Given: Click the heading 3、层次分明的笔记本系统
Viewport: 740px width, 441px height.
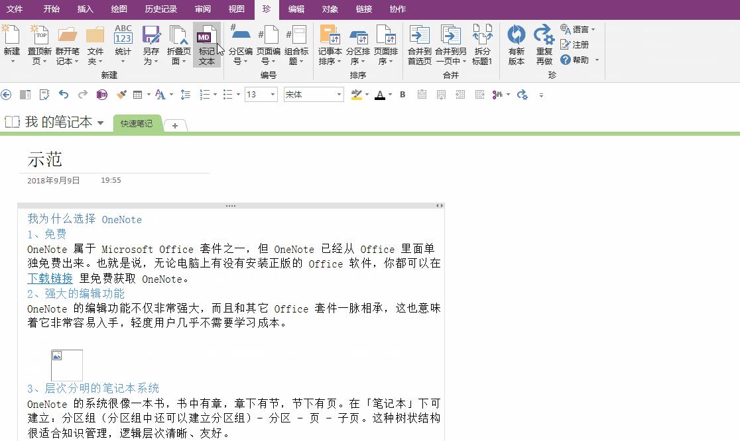Looking at the screenshot, I should (93, 388).
